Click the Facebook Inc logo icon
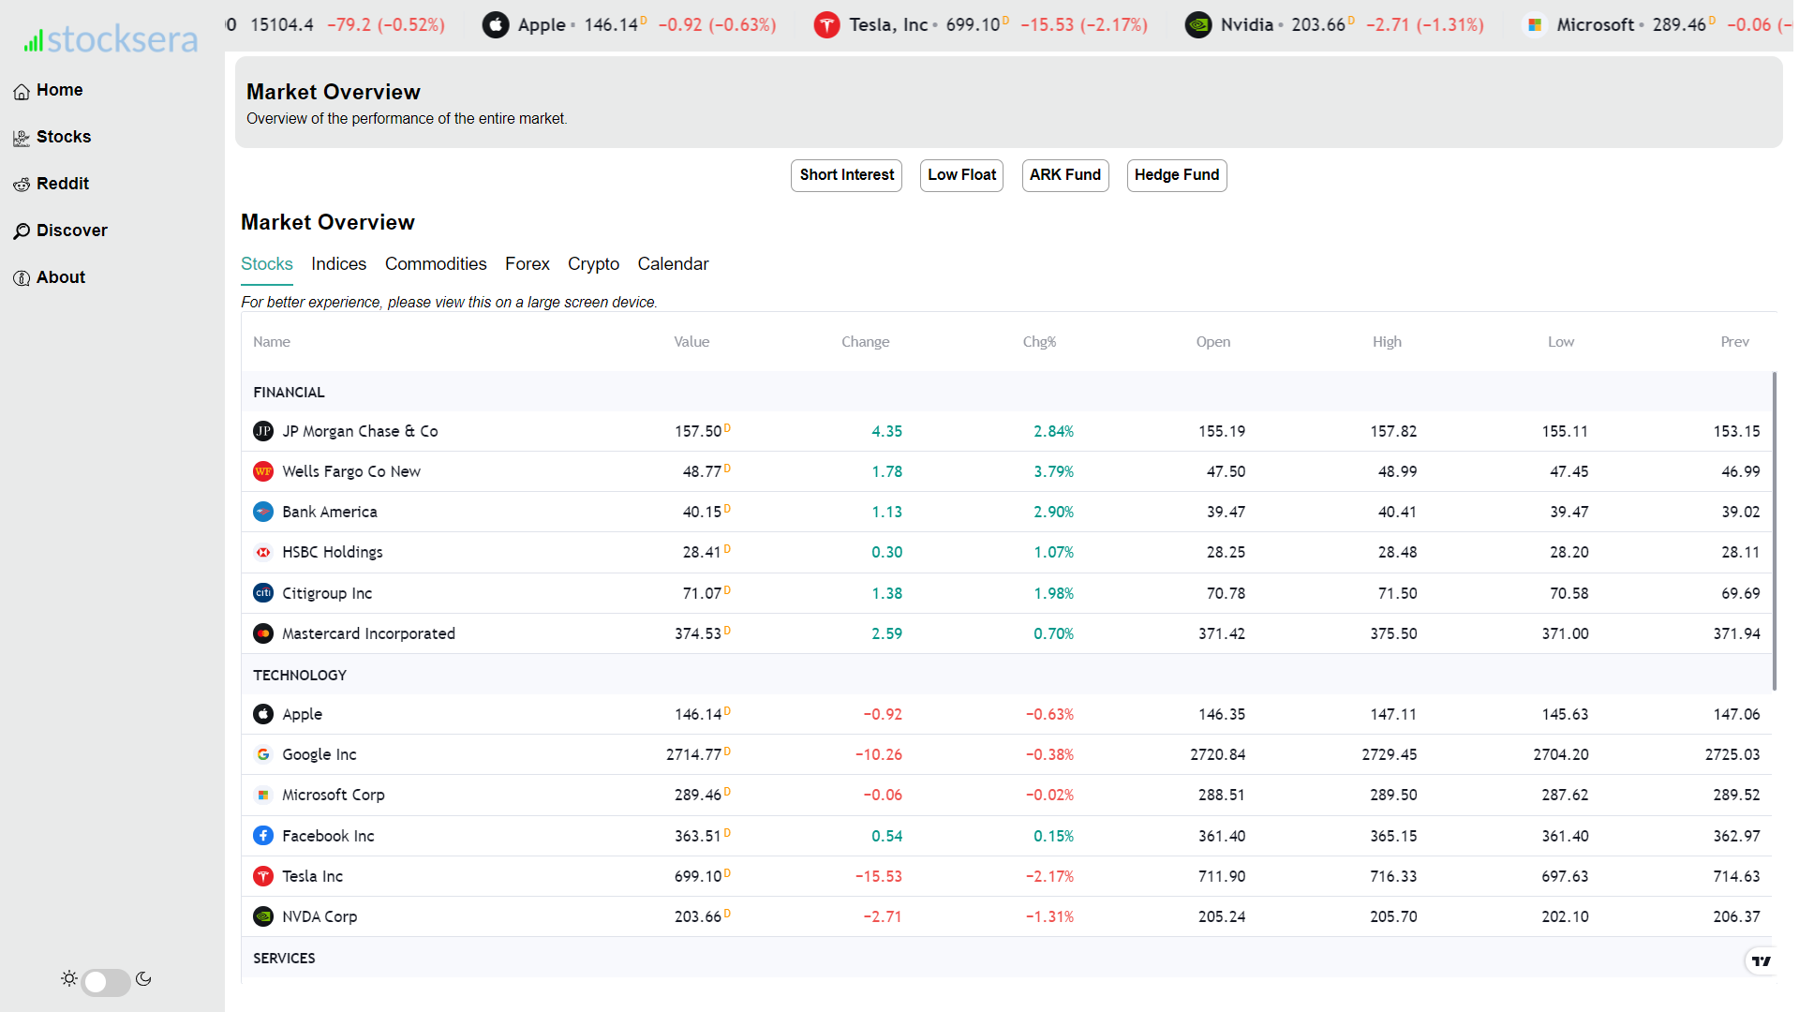Screen dimensions: 1799x1012 (x=263, y=836)
